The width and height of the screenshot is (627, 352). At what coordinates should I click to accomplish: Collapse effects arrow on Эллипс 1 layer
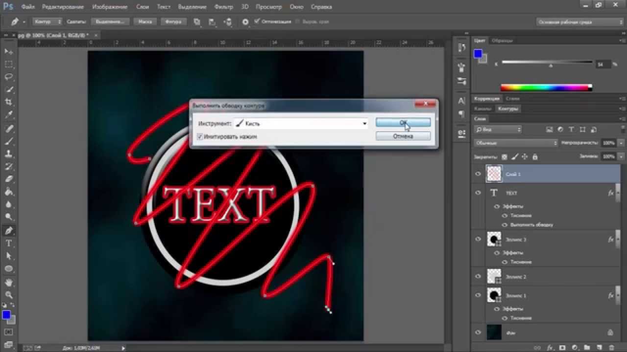[x=617, y=296]
